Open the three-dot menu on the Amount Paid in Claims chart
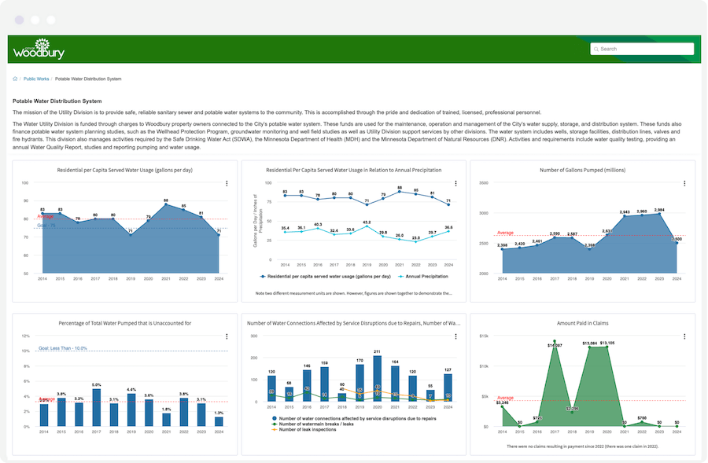 (x=686, y=336)
